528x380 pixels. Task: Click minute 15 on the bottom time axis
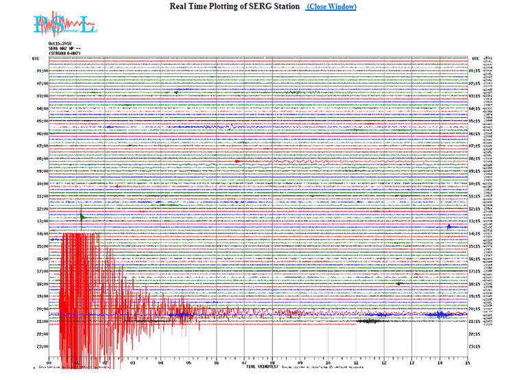[468, 363]
